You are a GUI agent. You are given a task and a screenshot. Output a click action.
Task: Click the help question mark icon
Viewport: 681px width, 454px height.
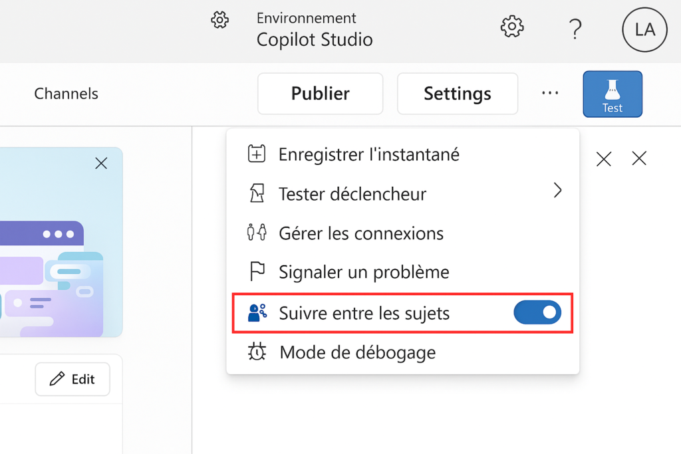point(575,29)
